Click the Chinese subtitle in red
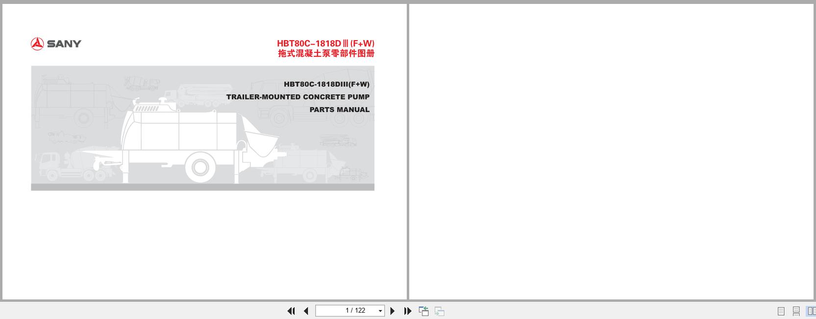 pos(326,53)
